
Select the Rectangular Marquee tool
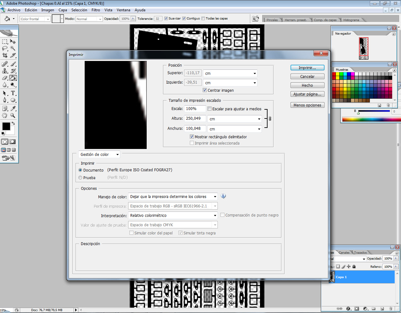(x=5, y=41)
